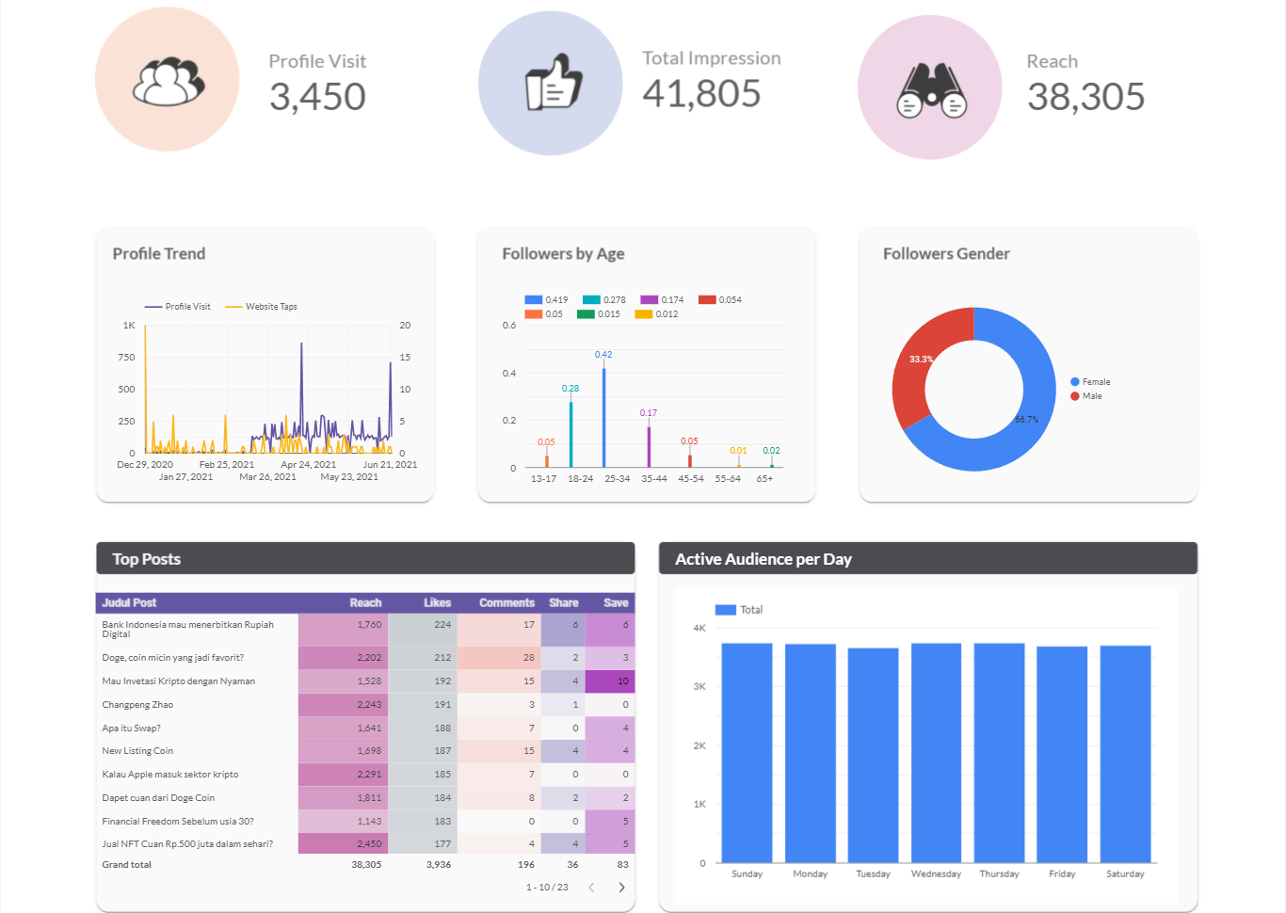Sort table by Comments column header
The image size is (1286, 913).
pos(506,602)
